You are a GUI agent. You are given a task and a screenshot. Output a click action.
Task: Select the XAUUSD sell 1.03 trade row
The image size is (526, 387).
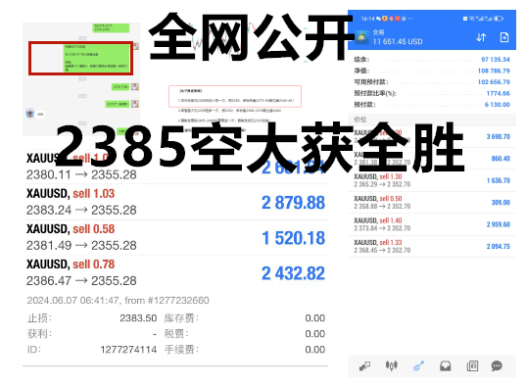pos(175,202)
